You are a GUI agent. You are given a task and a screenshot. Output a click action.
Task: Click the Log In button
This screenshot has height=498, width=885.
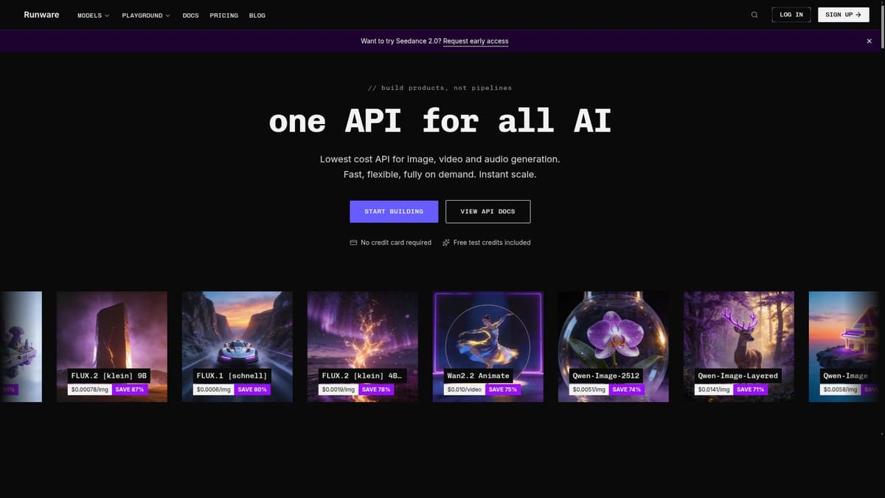coord(791,15)
